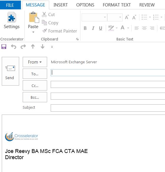Move to next item down arrow

42,47
